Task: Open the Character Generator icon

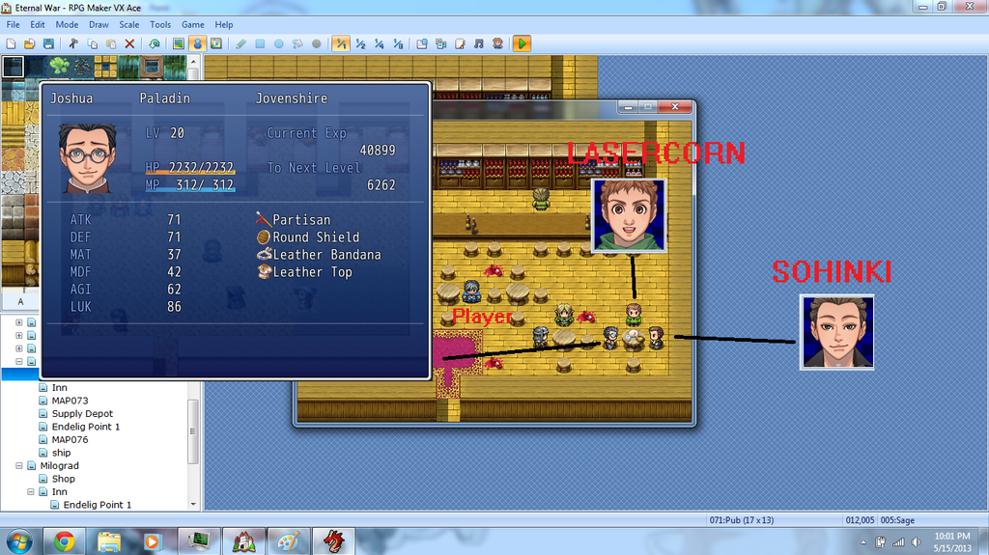Action: point(497,43)
